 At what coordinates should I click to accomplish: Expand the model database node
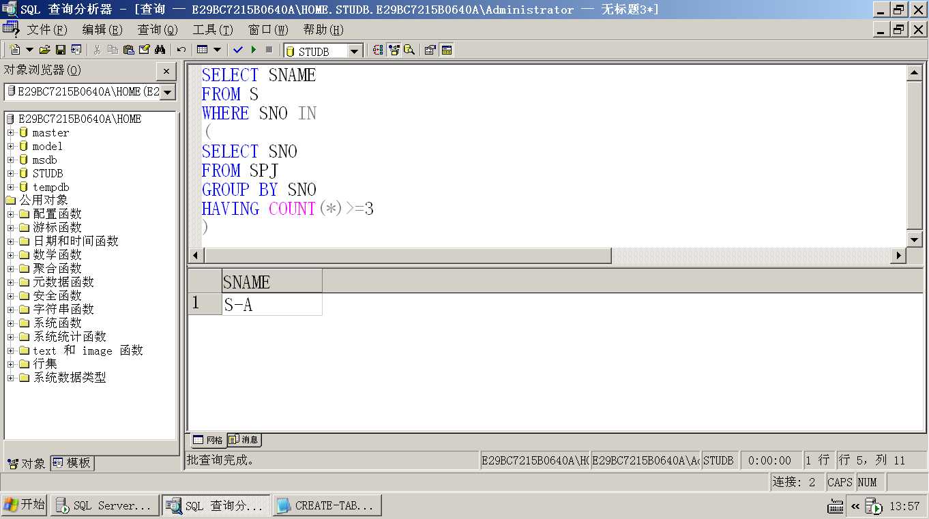[x=10, y=146]
